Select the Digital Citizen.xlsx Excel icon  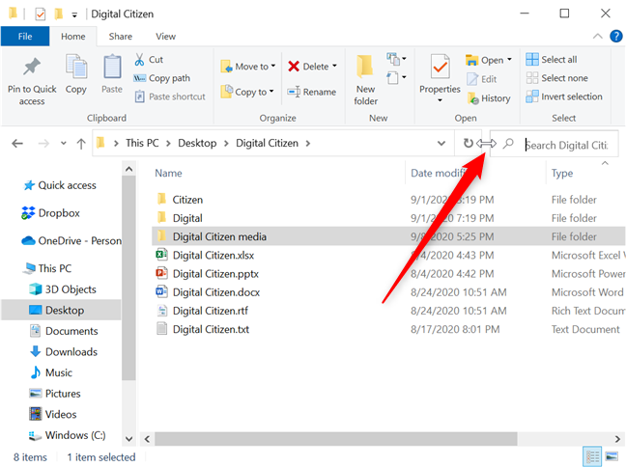click(x=161, y=255)
